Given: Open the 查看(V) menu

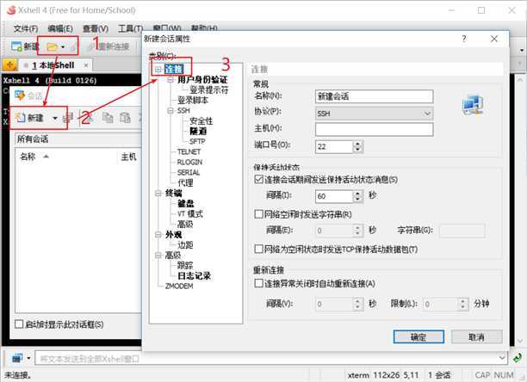Looking at the screenshot, I should tap(96, 28).
